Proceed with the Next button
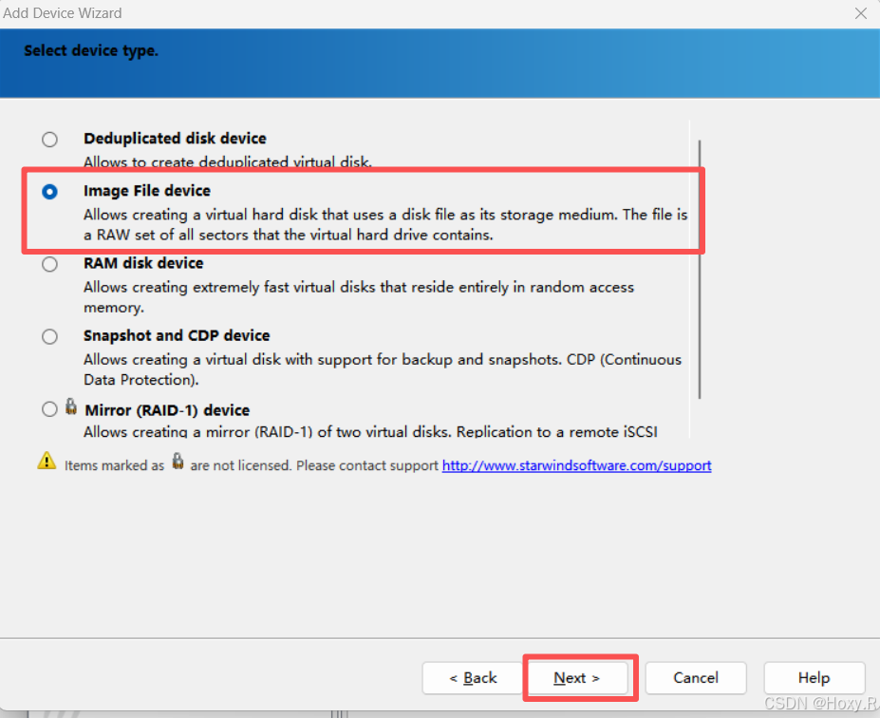The width and height of the screenshot is (880, 718). [577, 678]
